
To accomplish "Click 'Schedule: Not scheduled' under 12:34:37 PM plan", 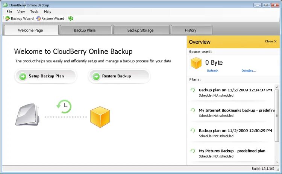I will coord(216,95).
